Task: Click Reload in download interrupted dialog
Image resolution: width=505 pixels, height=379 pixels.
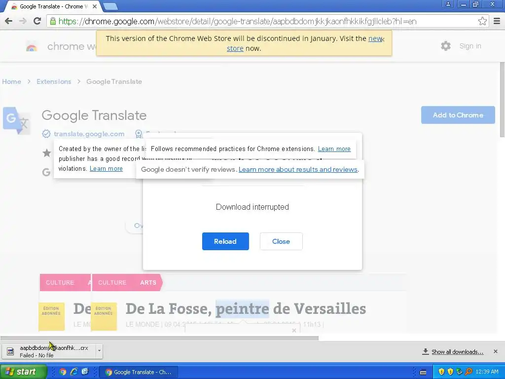Action: click(225, 241)
